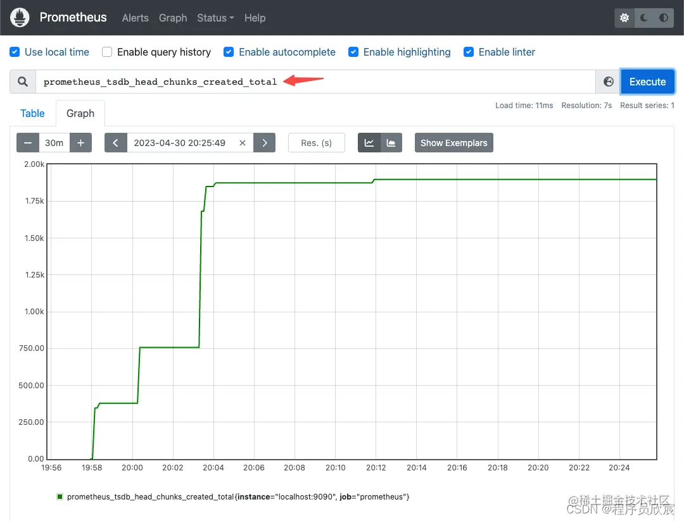Focus the PromQL expression input

315,82
